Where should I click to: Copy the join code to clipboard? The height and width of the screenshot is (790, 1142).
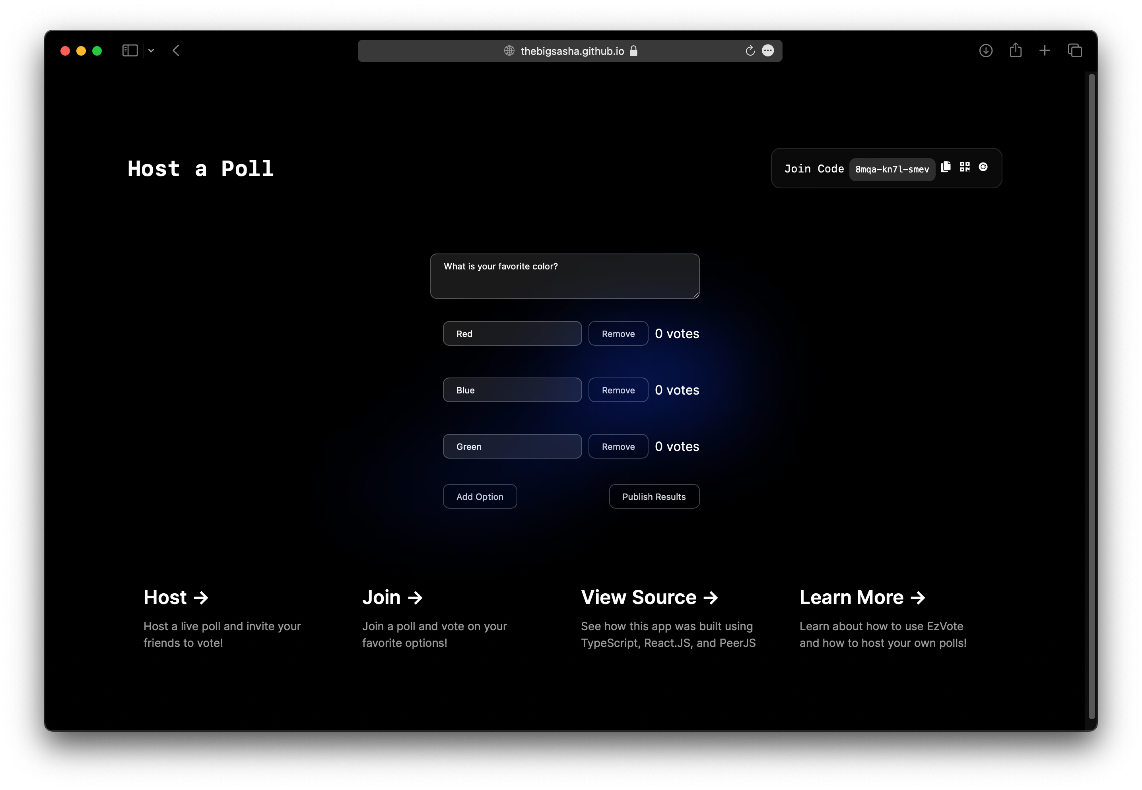tap(946, 167)
